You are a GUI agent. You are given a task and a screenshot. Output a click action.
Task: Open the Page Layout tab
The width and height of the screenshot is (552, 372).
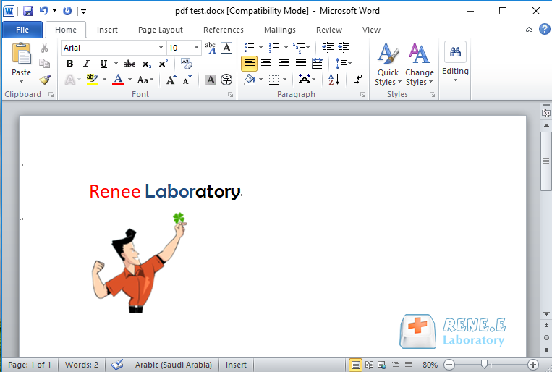[x=160, y=30]
